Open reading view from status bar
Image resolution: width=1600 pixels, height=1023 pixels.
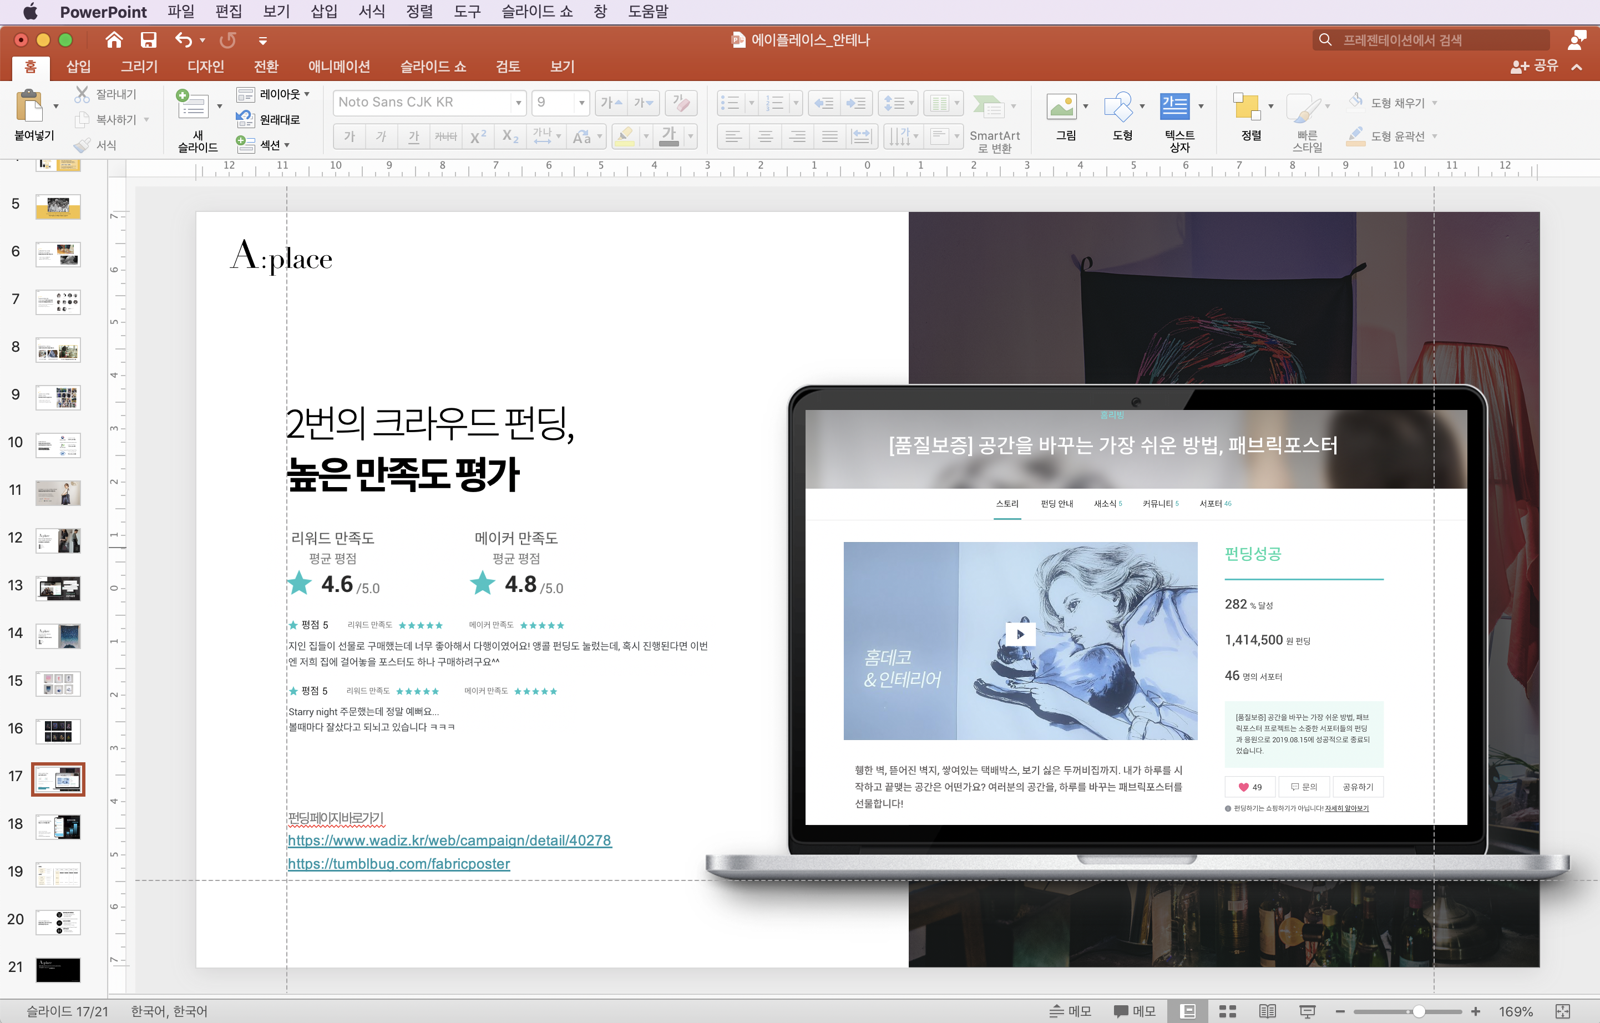point(1267,1011)
